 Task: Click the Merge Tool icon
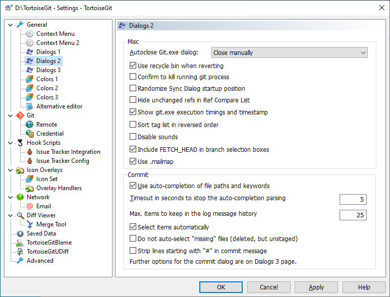pyautogui.click(x=30, y=224)
